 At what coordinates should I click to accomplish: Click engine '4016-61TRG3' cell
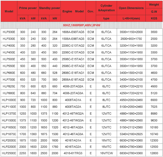pyautogui.click(x=73, y=153)
